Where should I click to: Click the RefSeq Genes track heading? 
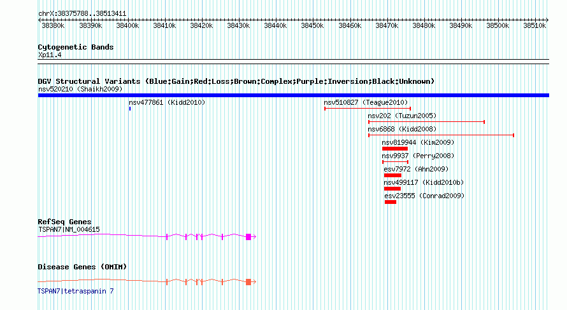pos(64,222)
